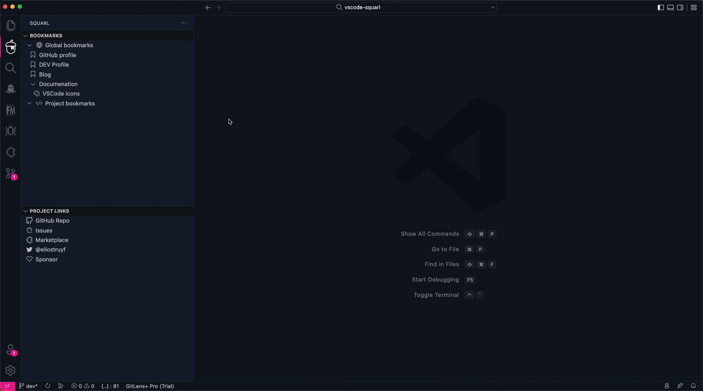The width and height of the screenshot is (703, 391).
Task: Select the Squarl acorn icon in activity bar
Action: [11, 47]
